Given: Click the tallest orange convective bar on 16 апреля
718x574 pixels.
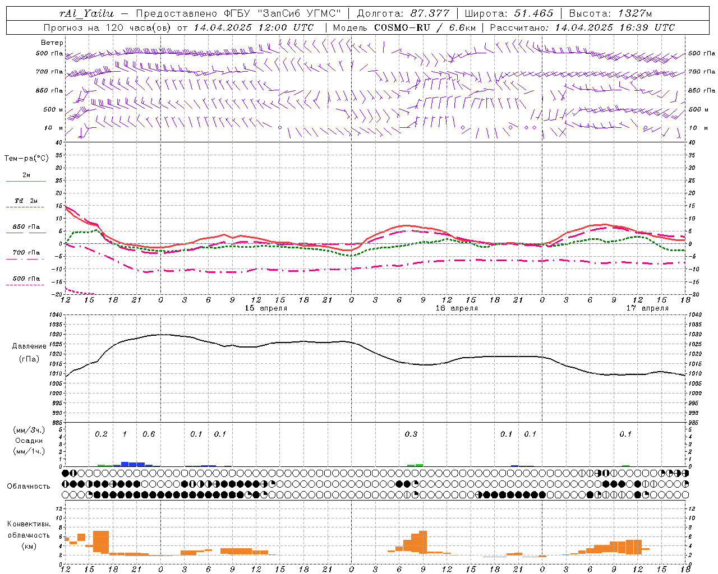Looking at the screenshot, I should point(423,542).
